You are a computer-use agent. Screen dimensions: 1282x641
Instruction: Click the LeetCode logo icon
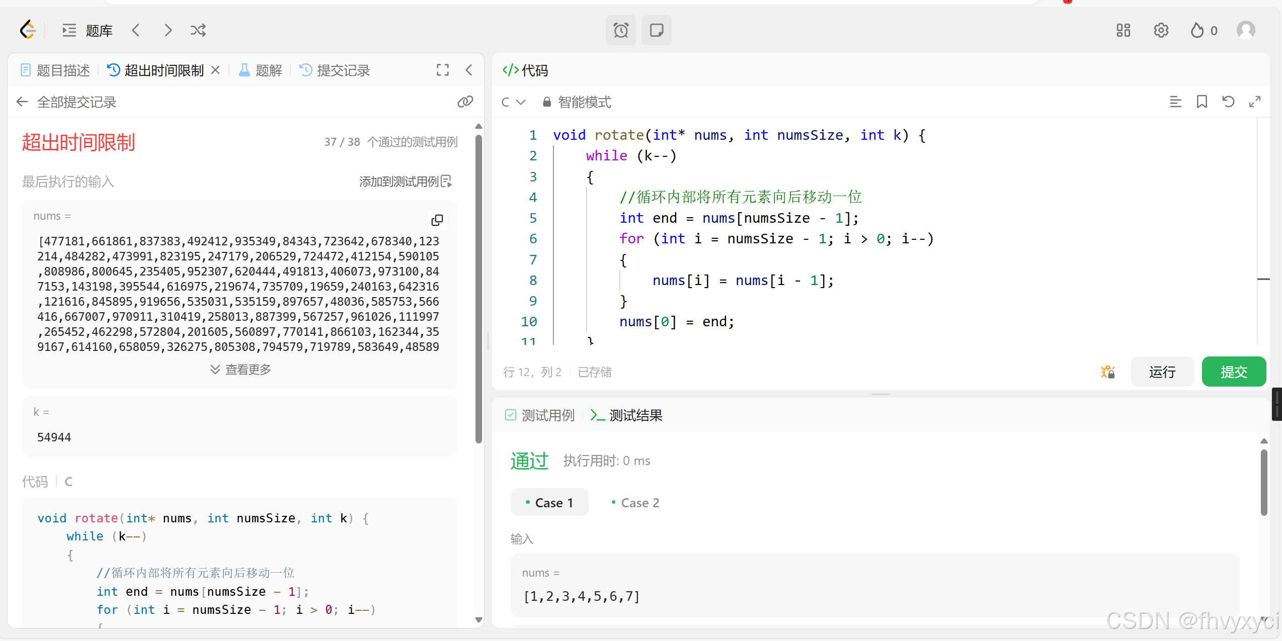(28, 30)
